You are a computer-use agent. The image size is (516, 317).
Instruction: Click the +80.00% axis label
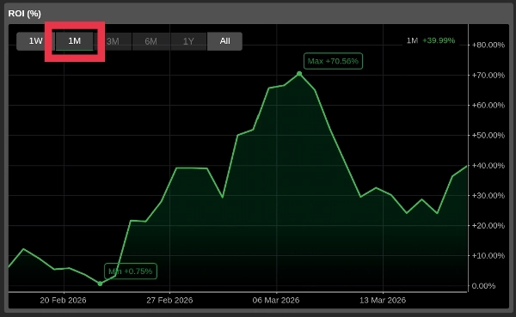pos(488,45)
